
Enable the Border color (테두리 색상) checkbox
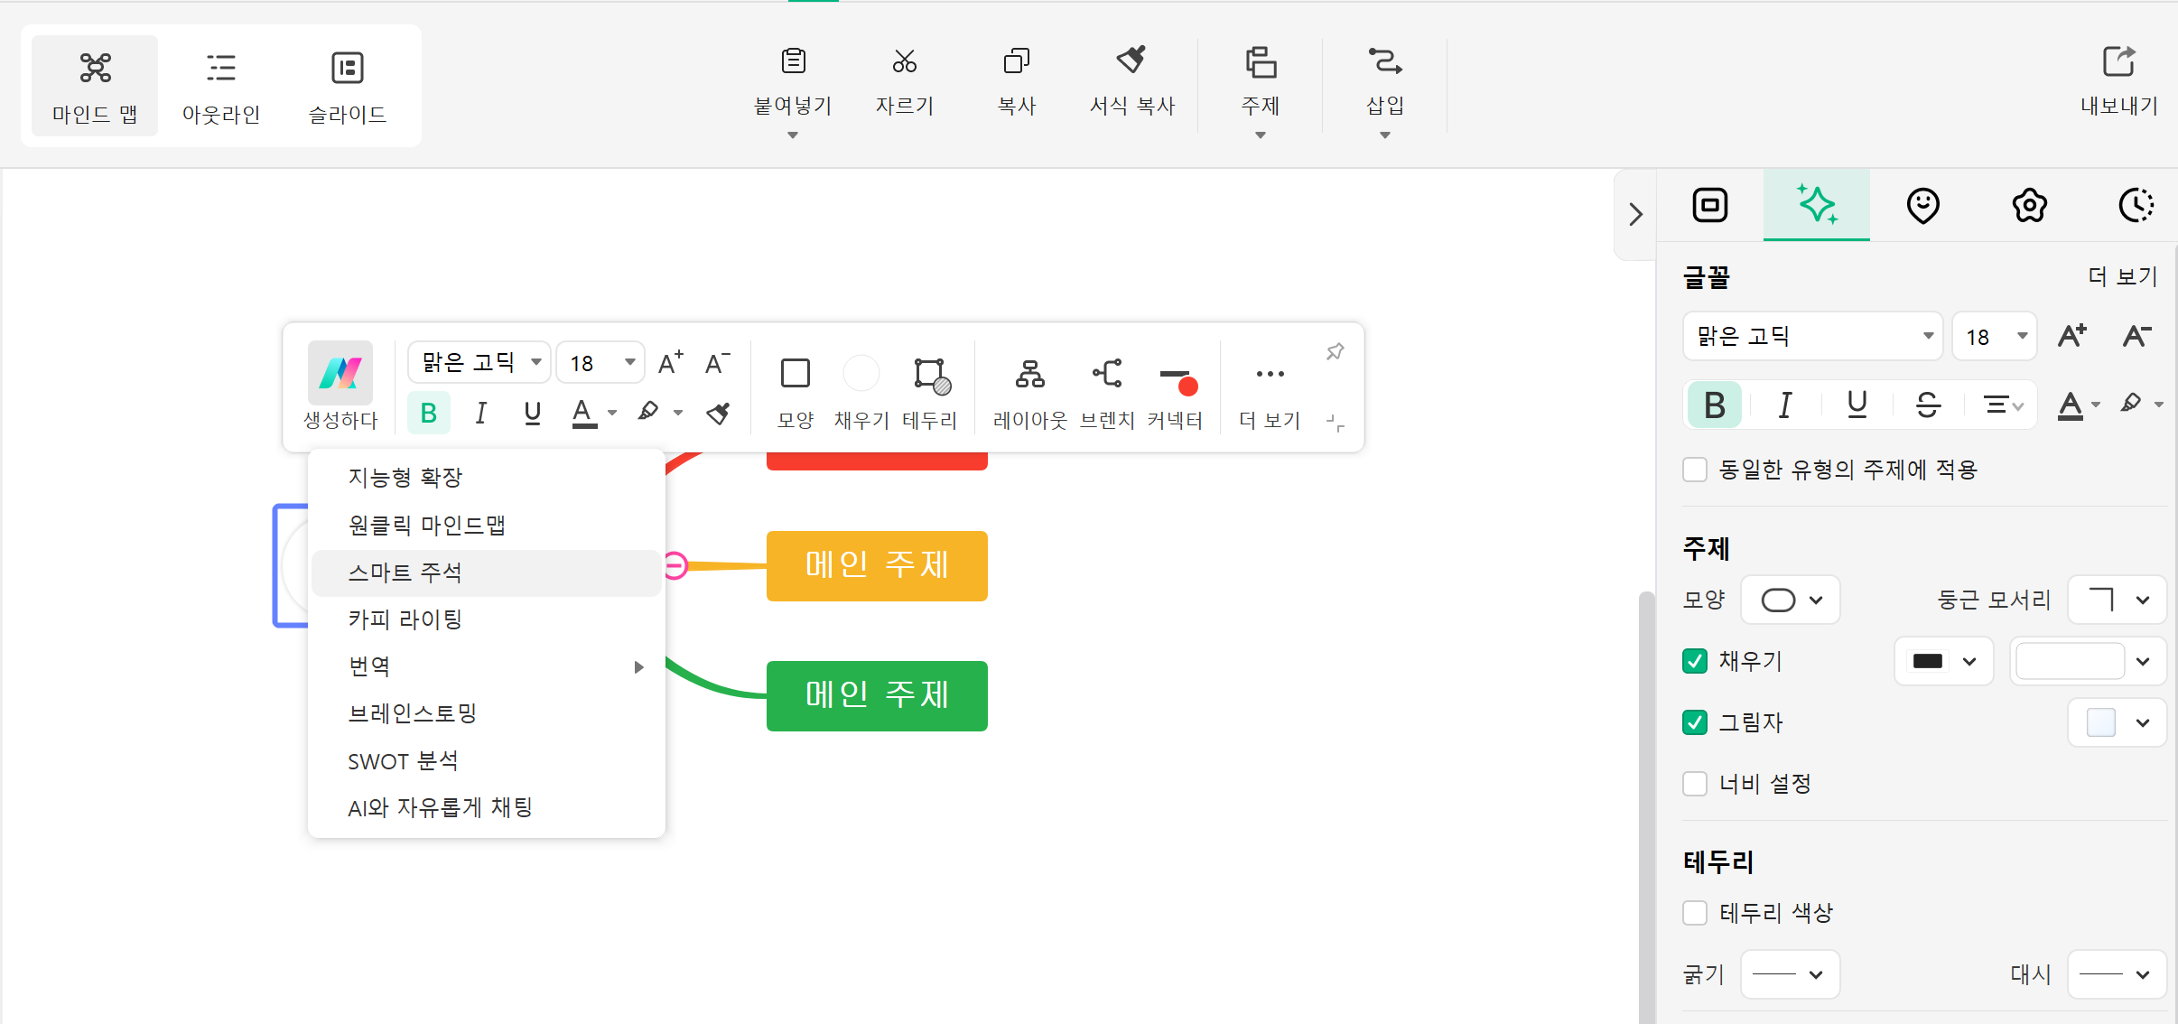pos(1695,913)
